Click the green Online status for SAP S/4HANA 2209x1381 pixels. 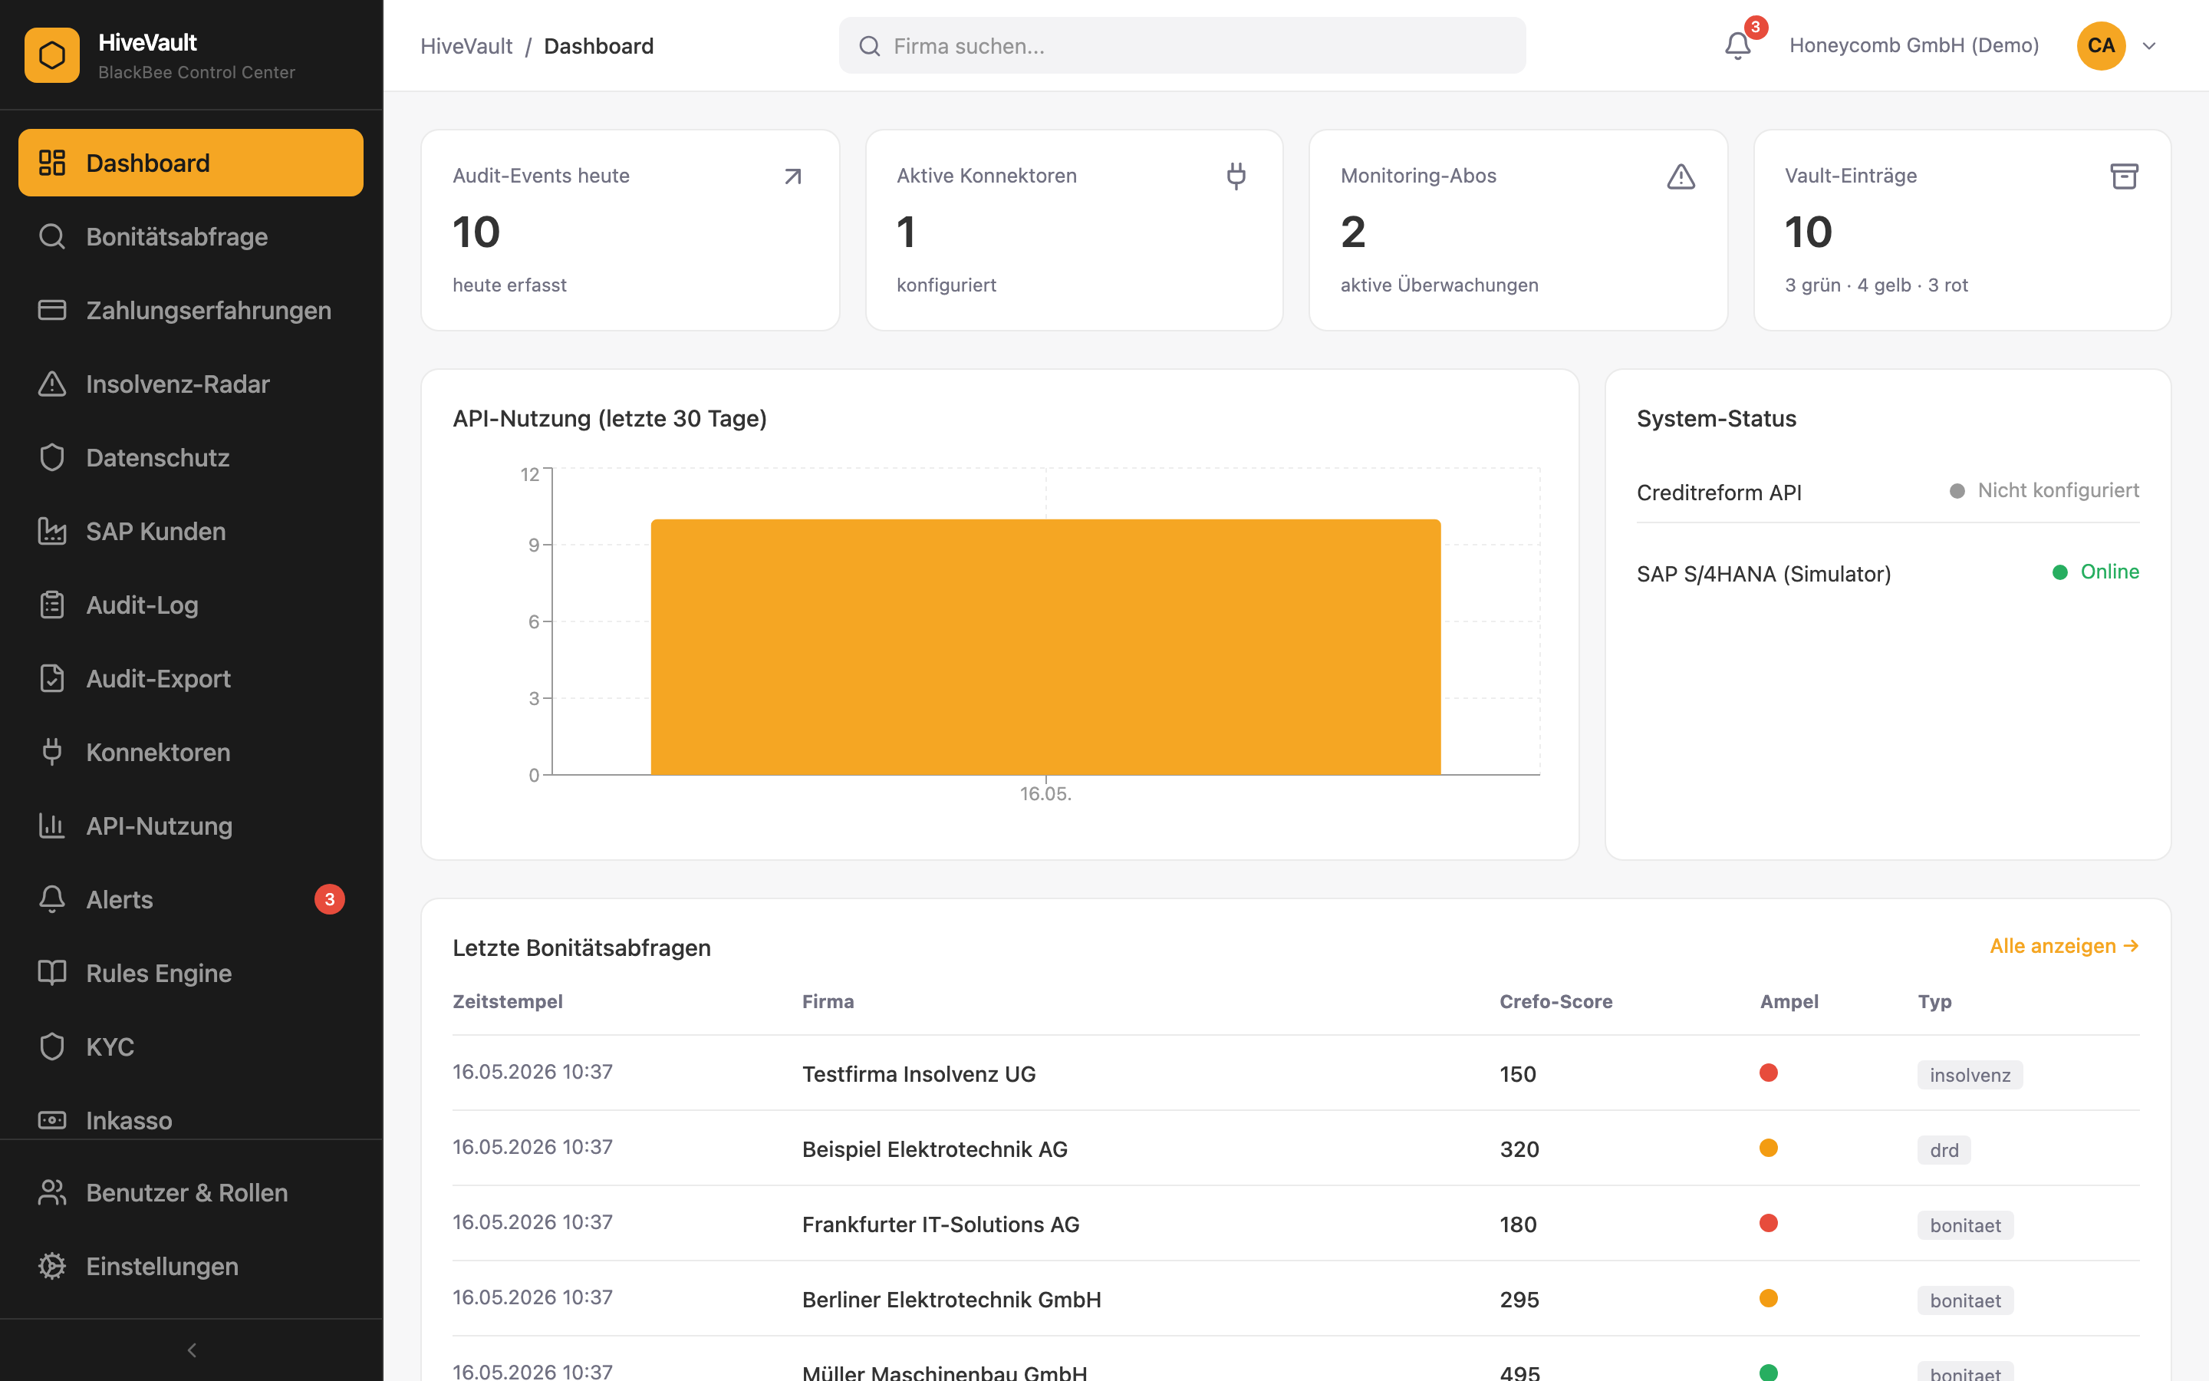click(x=2095, y=572)
